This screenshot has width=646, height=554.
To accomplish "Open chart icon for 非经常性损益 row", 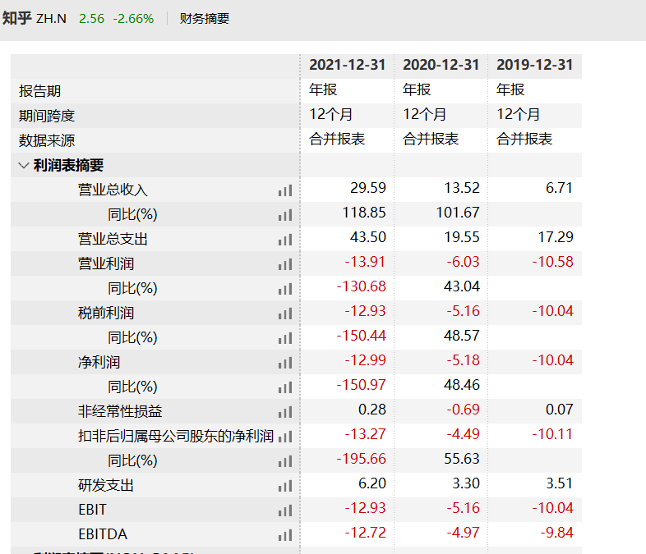I will pyautogui.click(x=285, y=412).
